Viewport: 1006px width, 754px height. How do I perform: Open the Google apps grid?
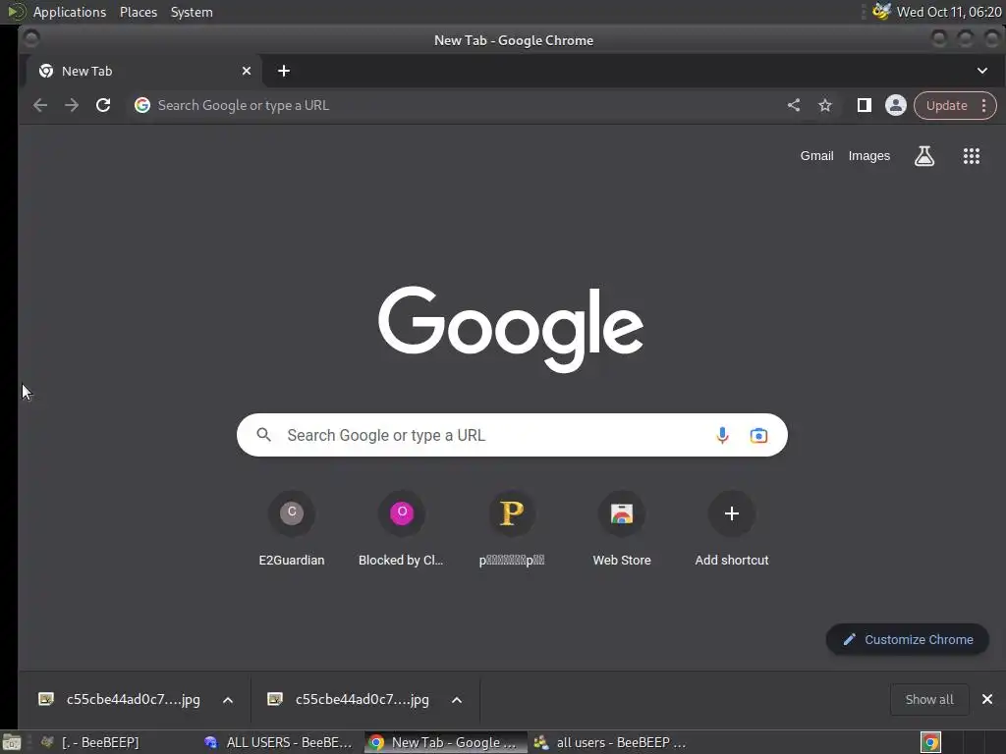[x=972, y=156]
